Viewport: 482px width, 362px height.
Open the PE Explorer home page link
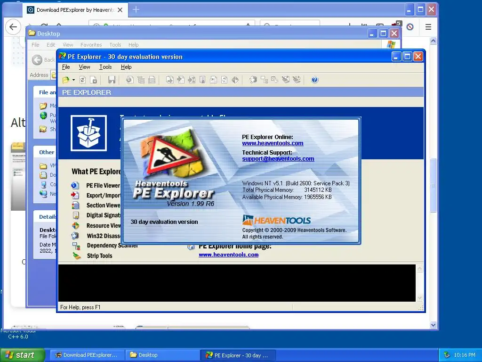[x=228, y=255]
